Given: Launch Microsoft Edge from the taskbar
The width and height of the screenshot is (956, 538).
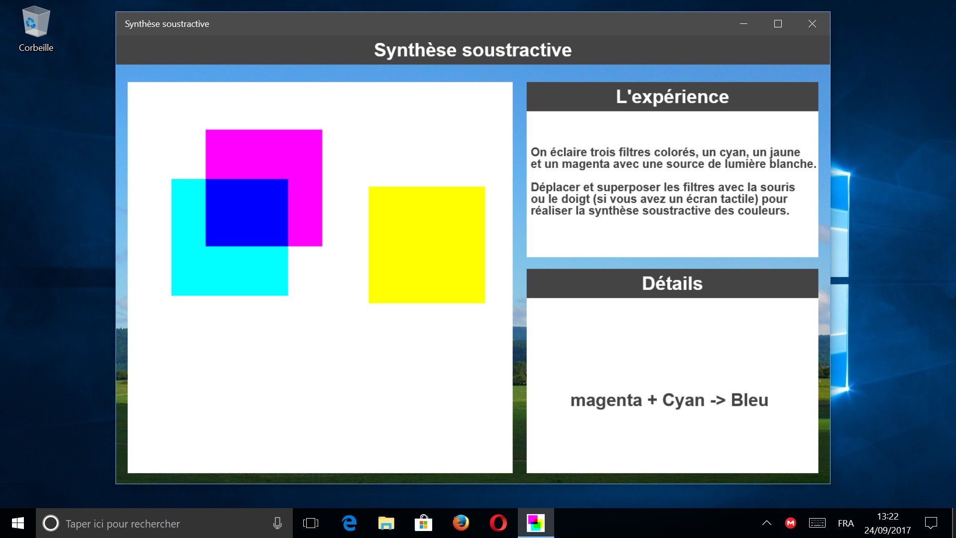Looking at the screenshot, I should point(350,523).
